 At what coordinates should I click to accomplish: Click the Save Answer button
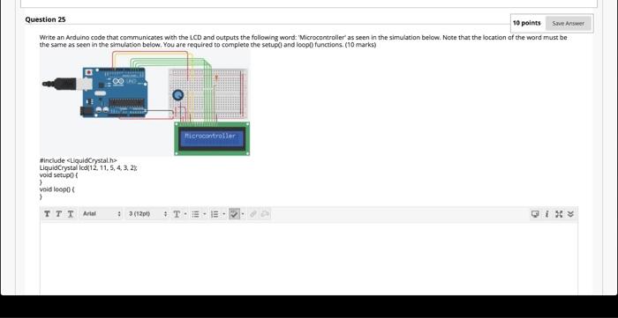[x=568, y=23]
